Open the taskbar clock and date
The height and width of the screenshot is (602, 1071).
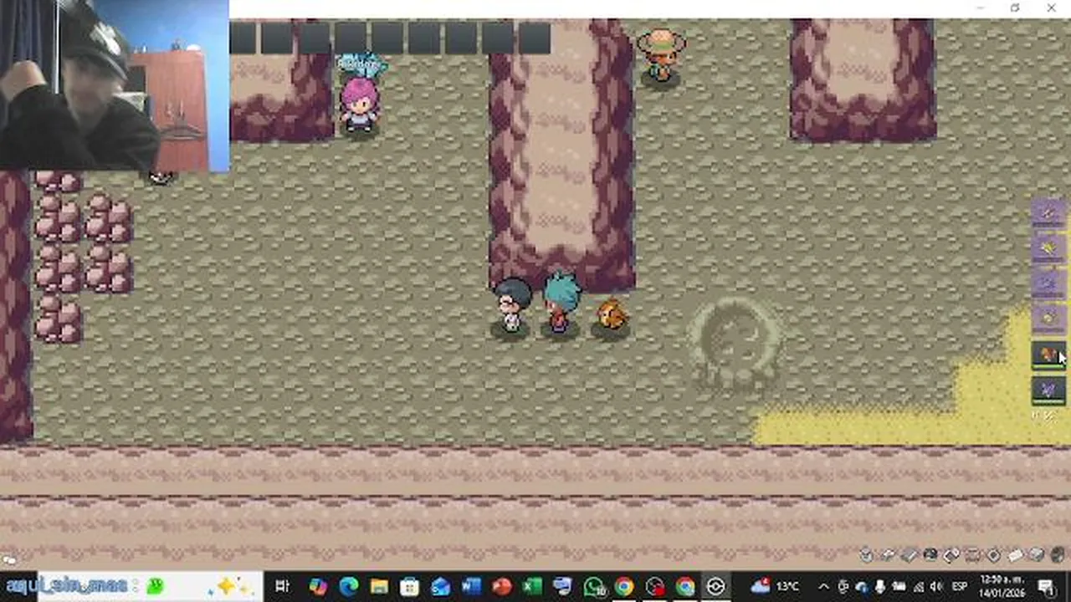(x=1002, y=585)
